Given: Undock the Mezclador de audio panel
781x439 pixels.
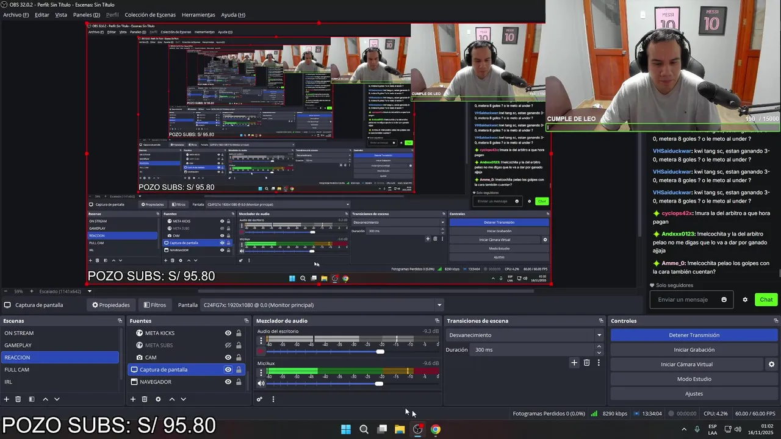Looking at the screenshot, I should (x=437, y=321).
